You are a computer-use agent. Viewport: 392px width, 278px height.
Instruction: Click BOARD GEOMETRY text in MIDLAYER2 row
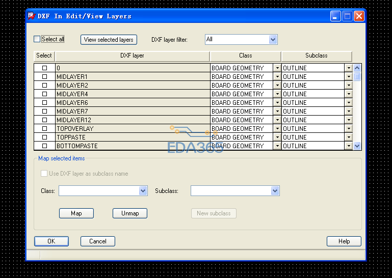pos(238,86)
